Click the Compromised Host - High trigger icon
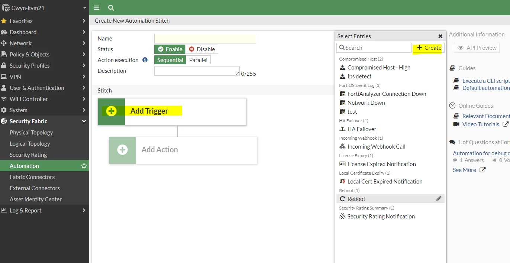This screenshot has height=263, width=510. [343, 68]
